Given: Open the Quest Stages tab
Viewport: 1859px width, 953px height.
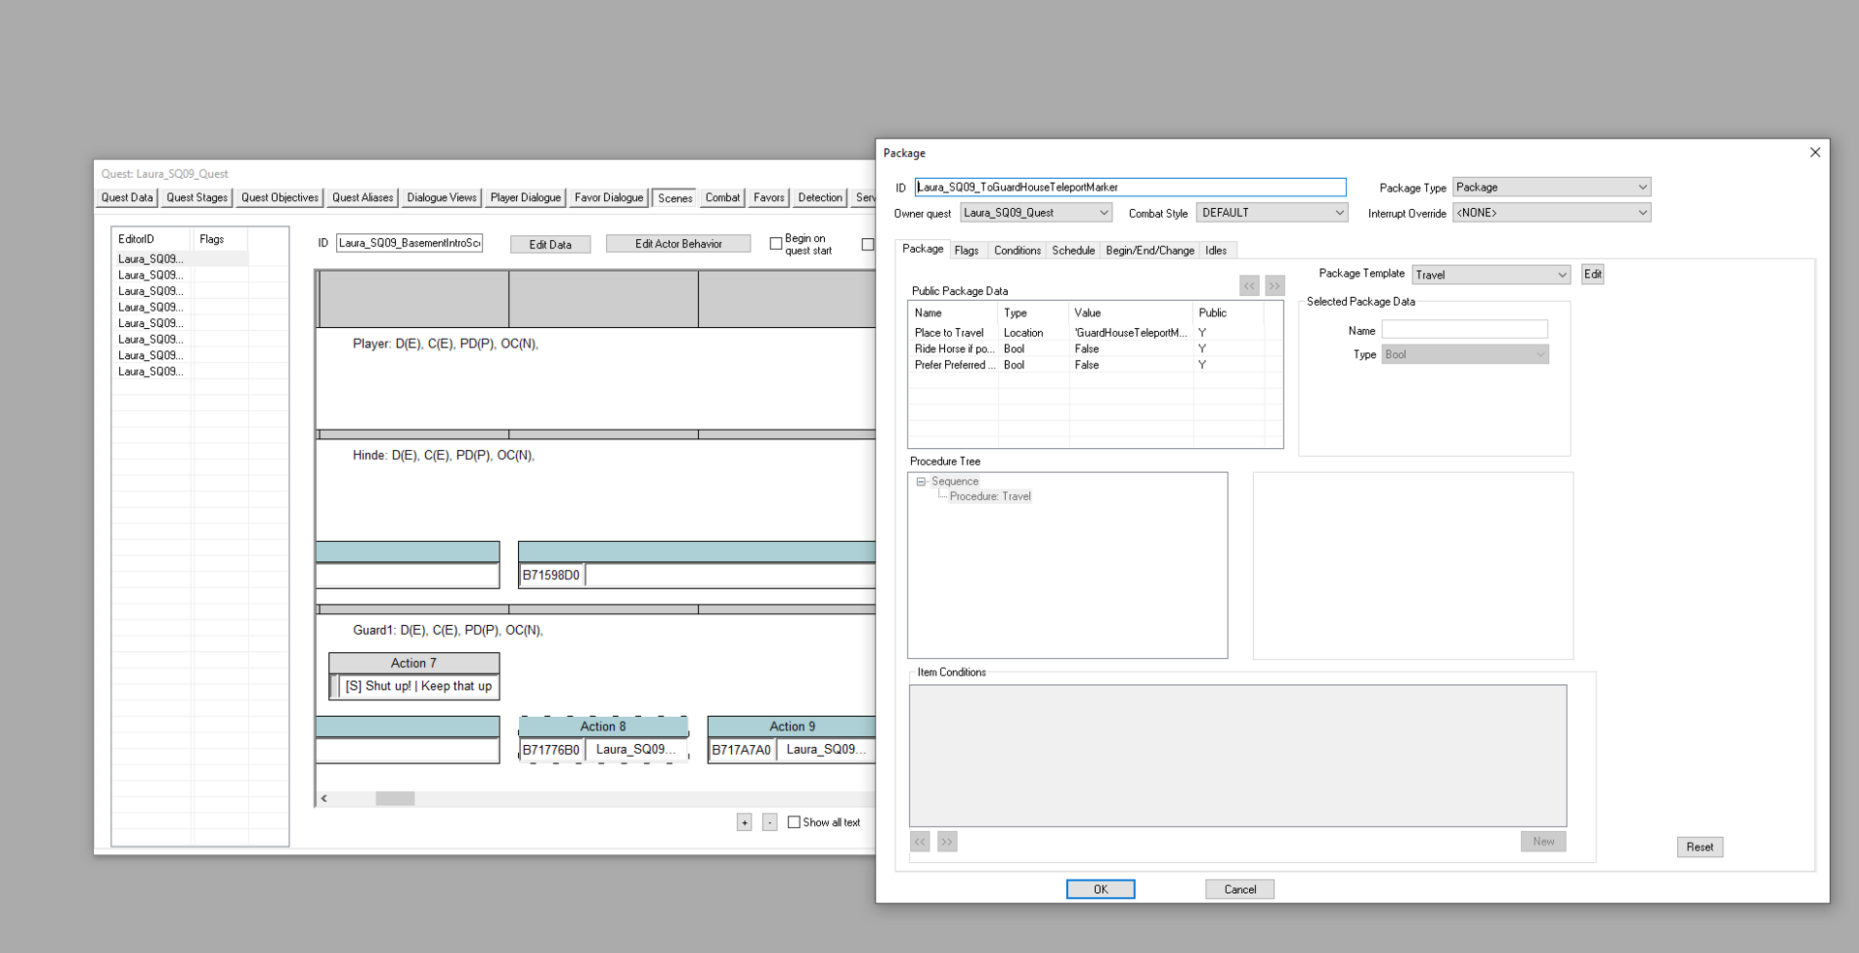Looking at the screenshot, I should pyautogui.click(x=197, y=197).
